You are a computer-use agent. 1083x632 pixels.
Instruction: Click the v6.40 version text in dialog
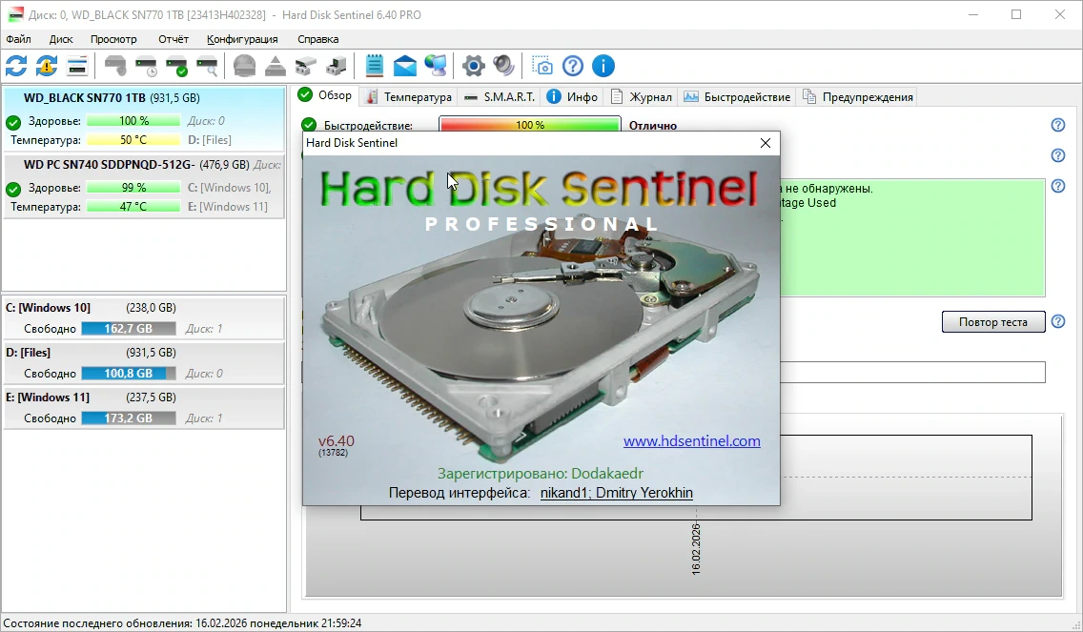(337, 440)
